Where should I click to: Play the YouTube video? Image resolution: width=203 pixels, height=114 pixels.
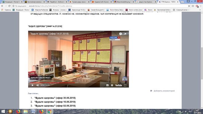tap(33, 85)
